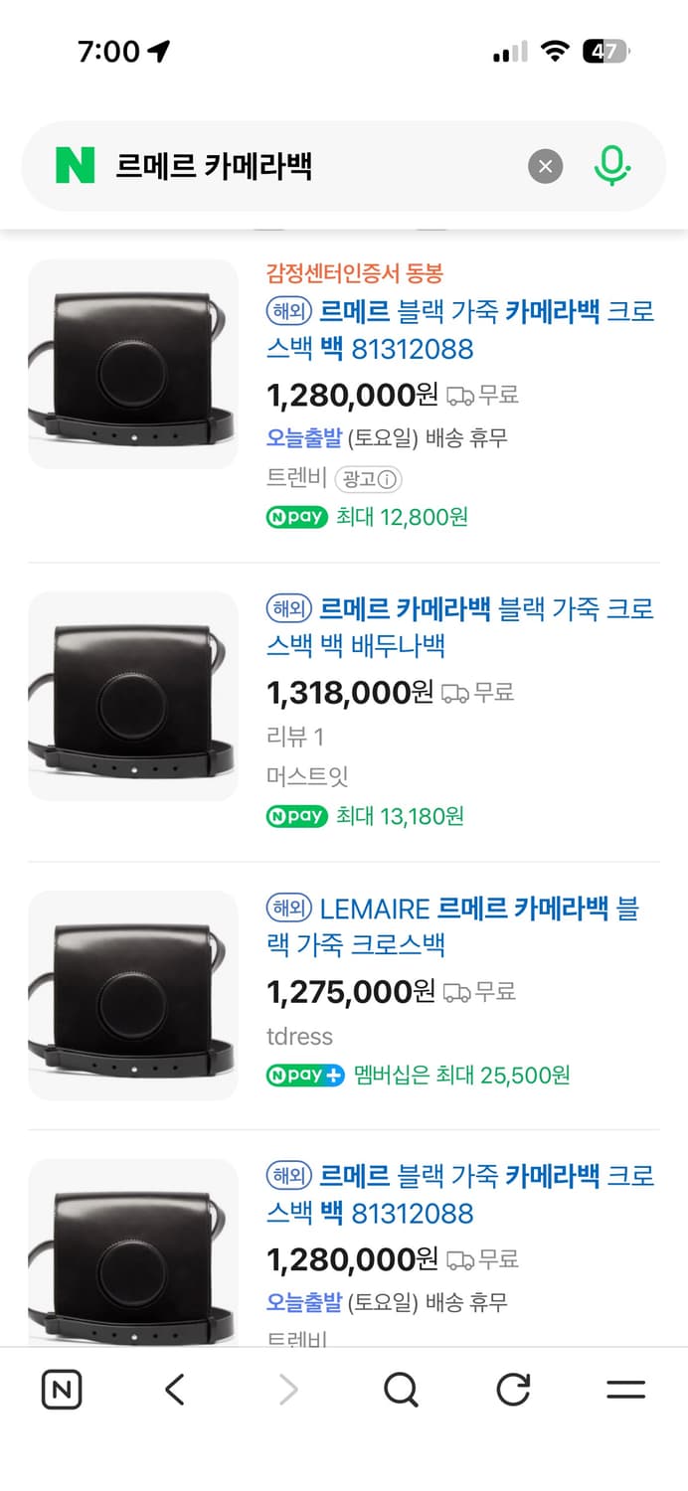Screen dimensions: 688x1491
Task: Open the hamburger menu at bottom right
Action: click(625, 1389)
